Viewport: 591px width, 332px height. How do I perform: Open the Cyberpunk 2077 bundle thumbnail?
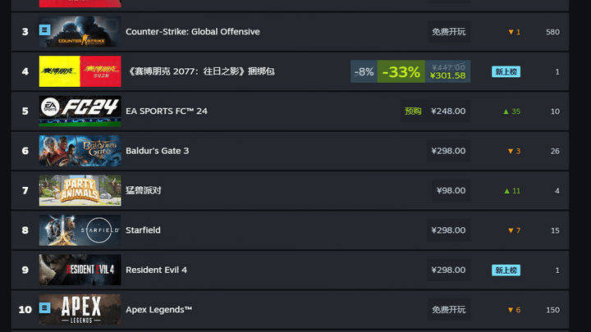(80, 71)
